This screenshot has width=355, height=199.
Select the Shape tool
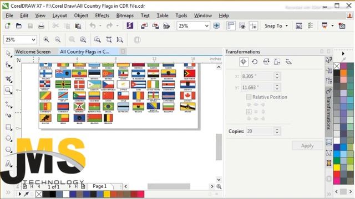coord(9,65)
